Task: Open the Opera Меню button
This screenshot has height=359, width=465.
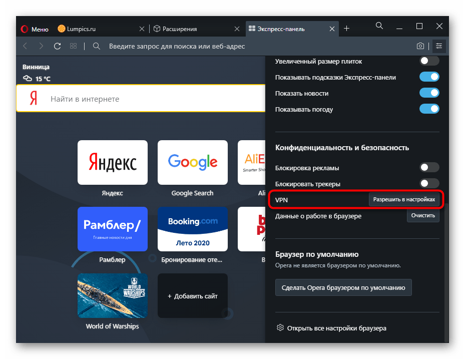Action: pos(35,29)
